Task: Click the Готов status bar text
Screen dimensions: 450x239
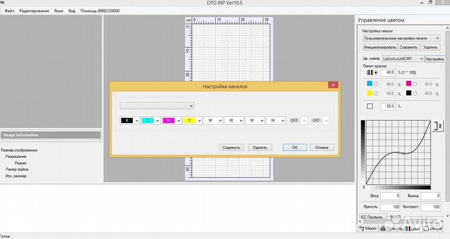Action: [x=5, y=237]
